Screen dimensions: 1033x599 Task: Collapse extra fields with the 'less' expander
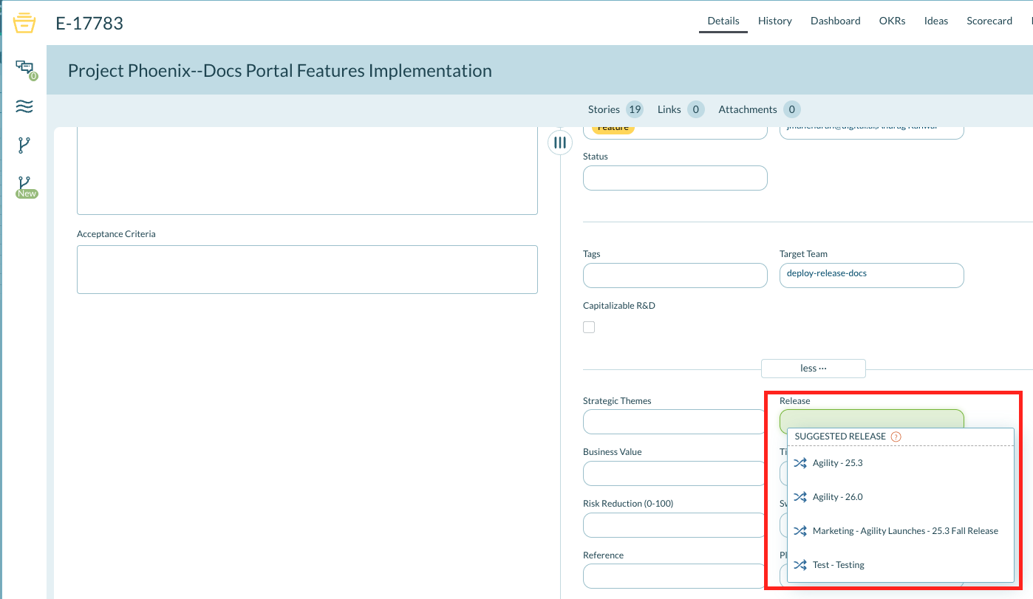813,368
